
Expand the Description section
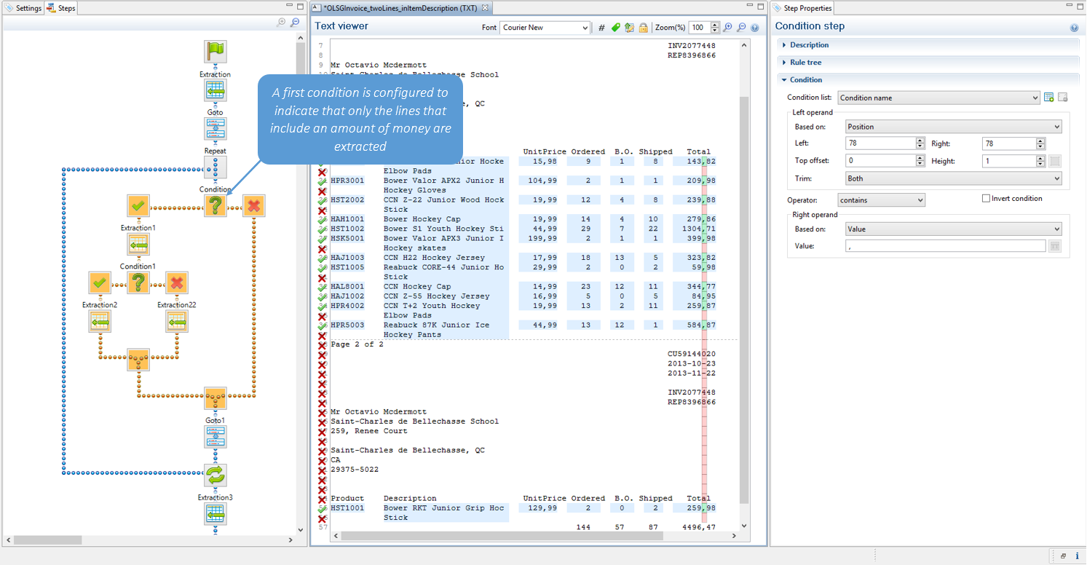point(809,45)
